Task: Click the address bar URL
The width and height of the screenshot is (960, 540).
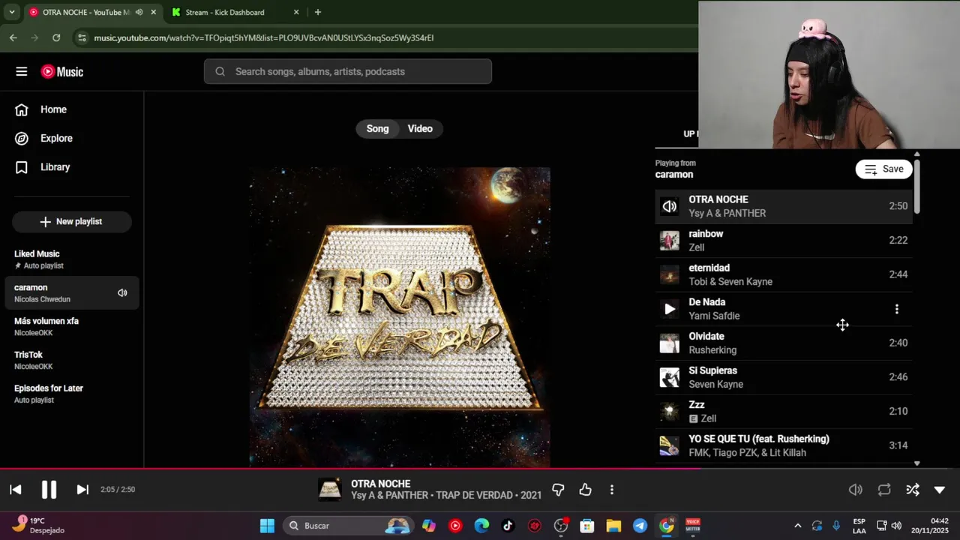Action: tap(264, 37)
